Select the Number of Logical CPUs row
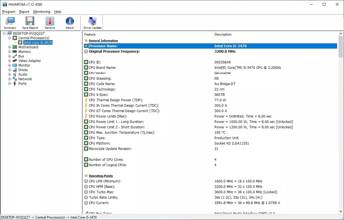Image resolution: width=344 pixels, height=220 pixels. coord(210,165)
